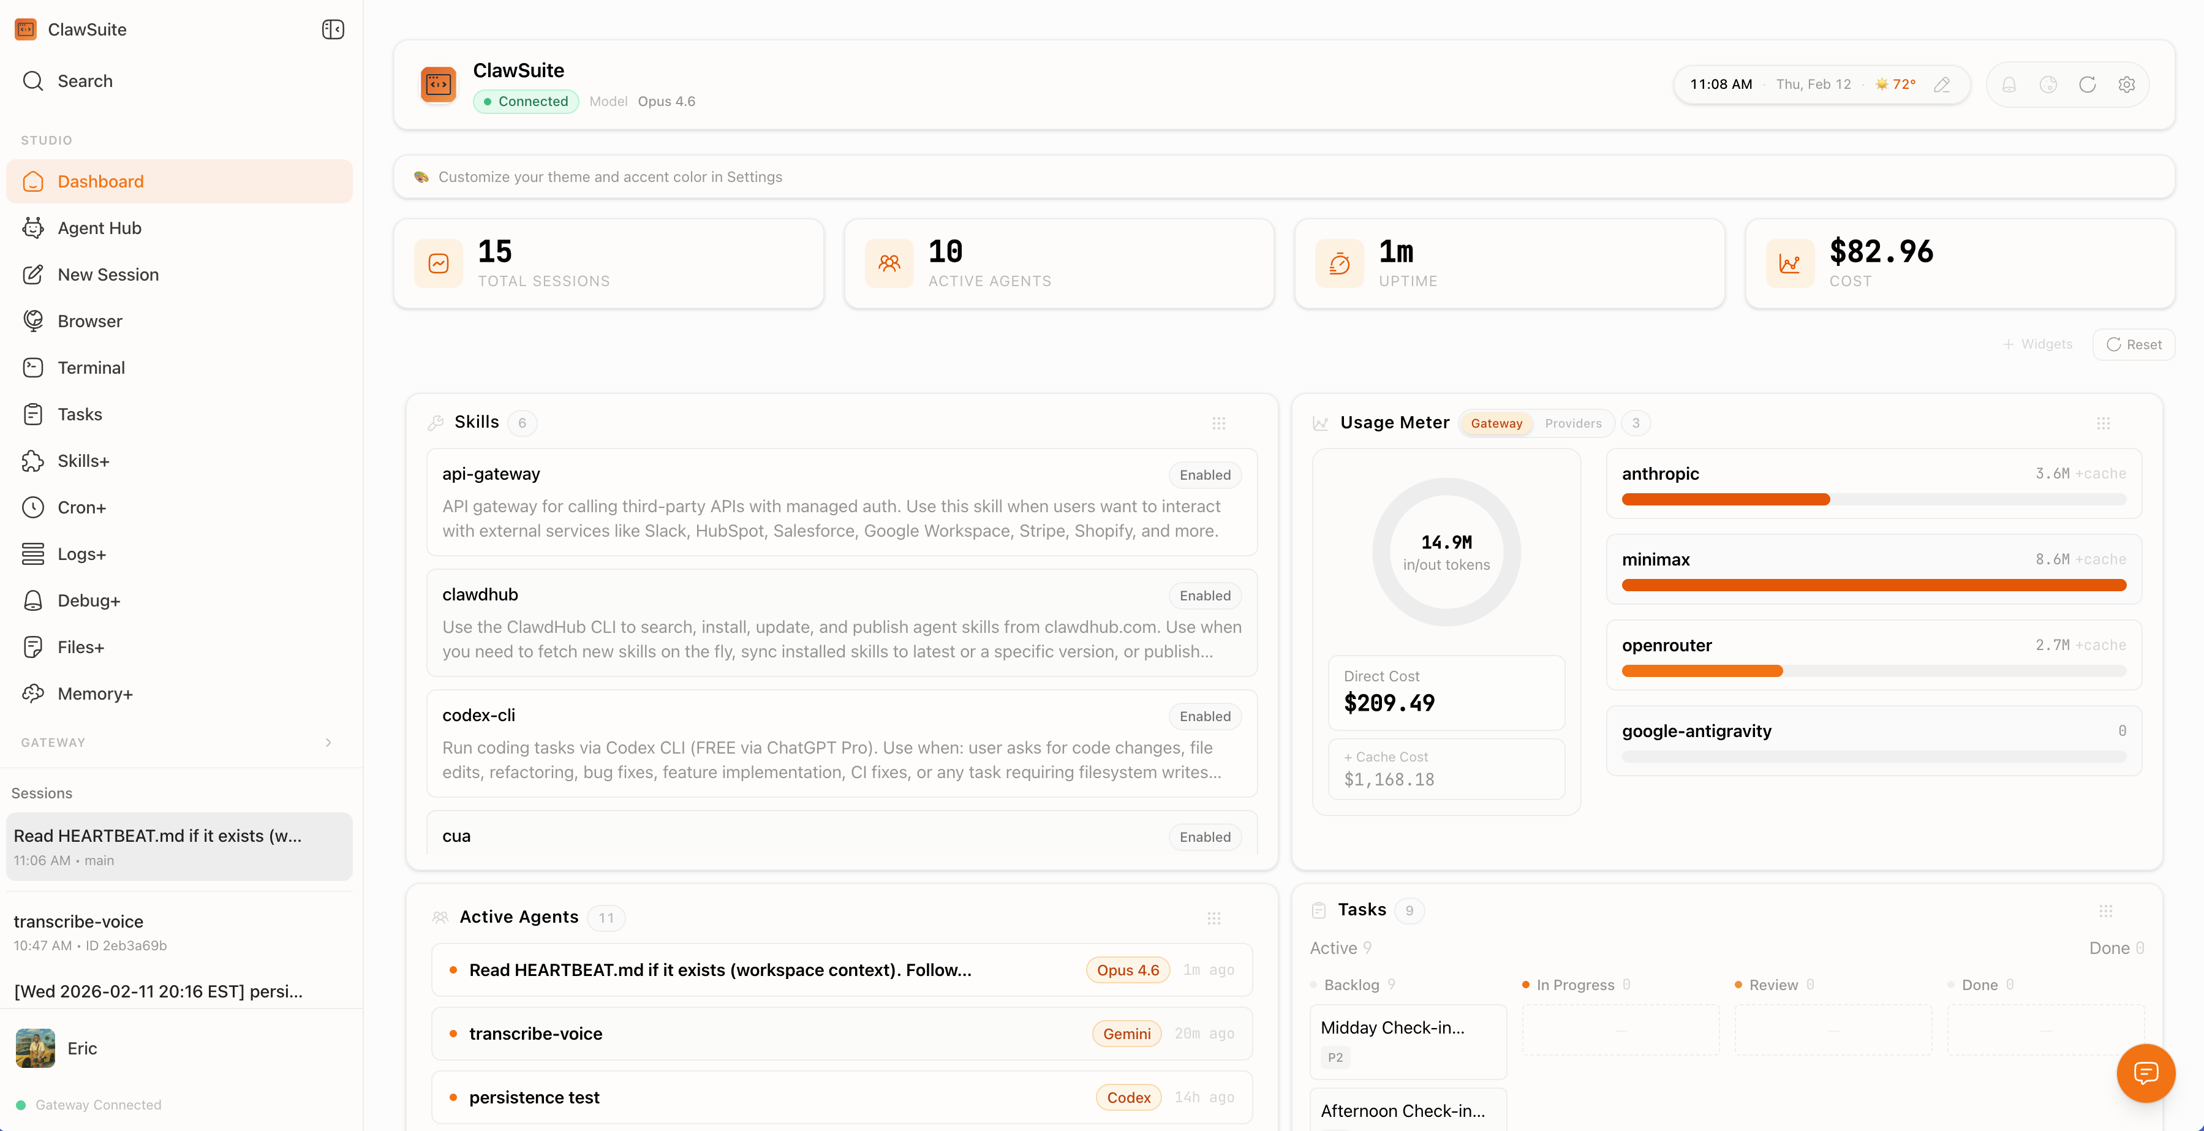Click the Opus 4.6 tag on HEARTBEAT agent
The height and width of the screenshot is (1131, 2204).
[x=1128, y=970]
